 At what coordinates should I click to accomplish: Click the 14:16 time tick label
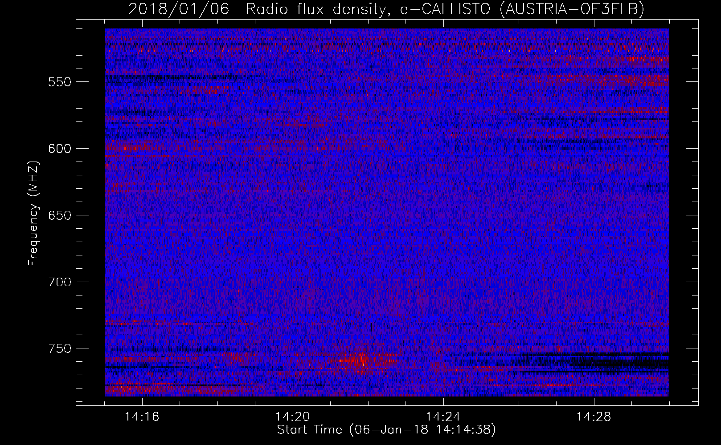(142, 417)
